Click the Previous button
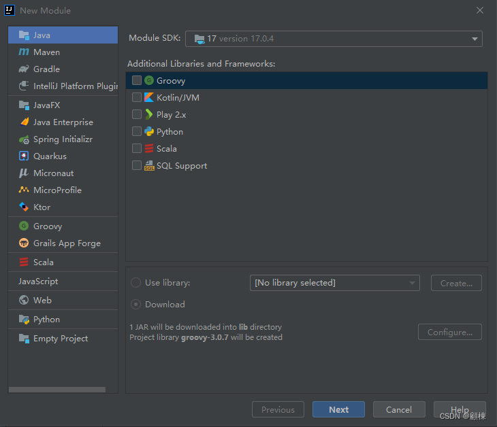 click(278, 409)
